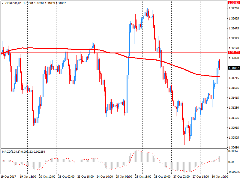Click the 1.32475 price scale value
Screen dimensions: 240x180
[x=234, y=28]
